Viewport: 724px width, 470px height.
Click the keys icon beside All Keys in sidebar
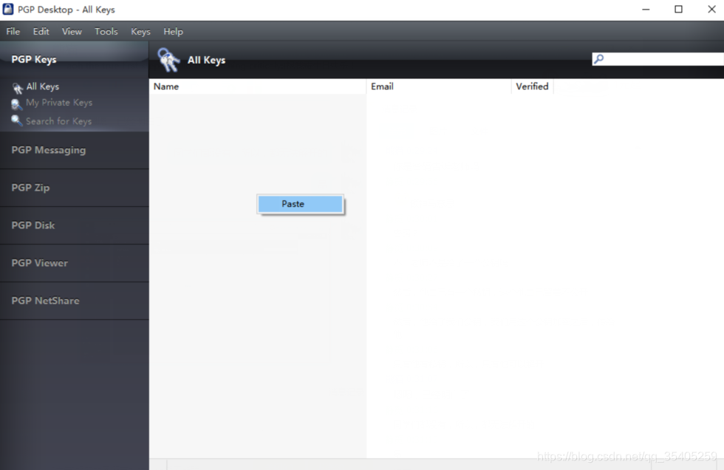tap(17, 87)
